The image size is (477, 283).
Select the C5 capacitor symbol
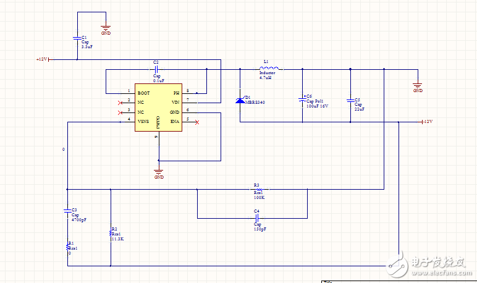click(x=350, y=101)
